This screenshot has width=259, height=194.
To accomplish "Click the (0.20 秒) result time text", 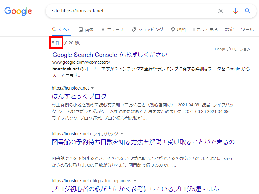I will coord(72,43).
